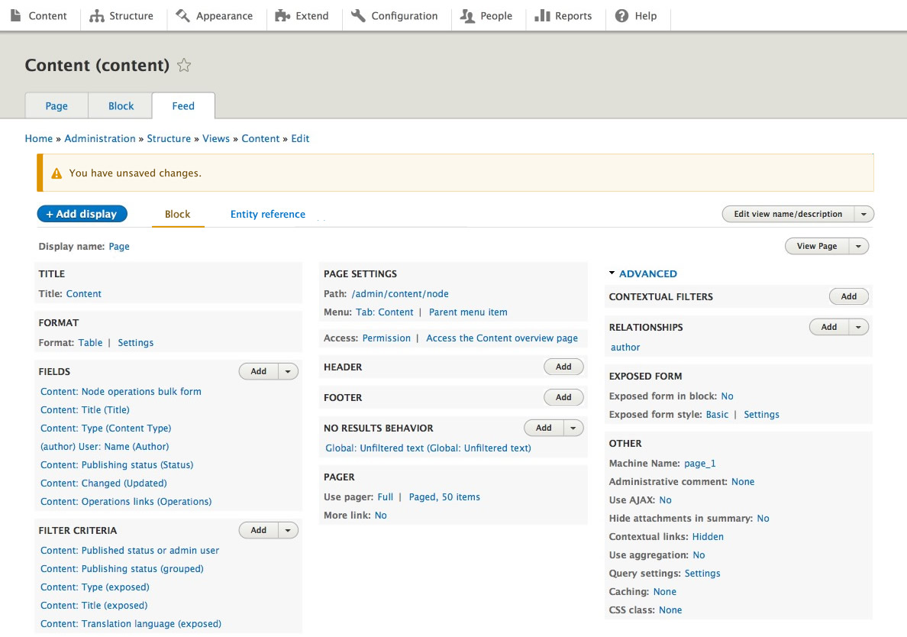Click the Configuration wrench icon
This screenshot has height=637, width=907.
coord(359,15)
